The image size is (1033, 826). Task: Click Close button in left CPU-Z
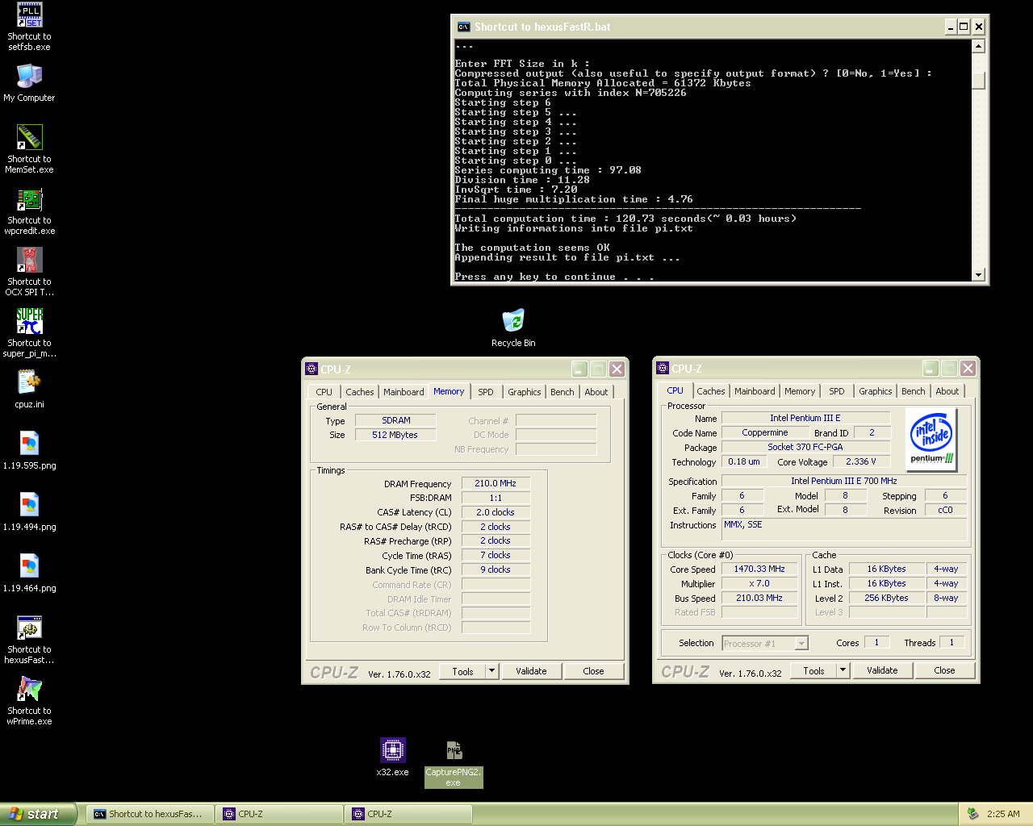(593, 671)
